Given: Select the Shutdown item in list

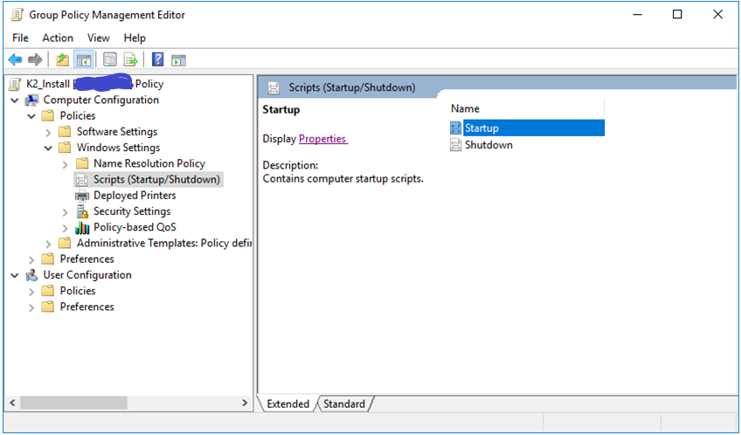Looking at the screenshot, I should pos(488,145).
